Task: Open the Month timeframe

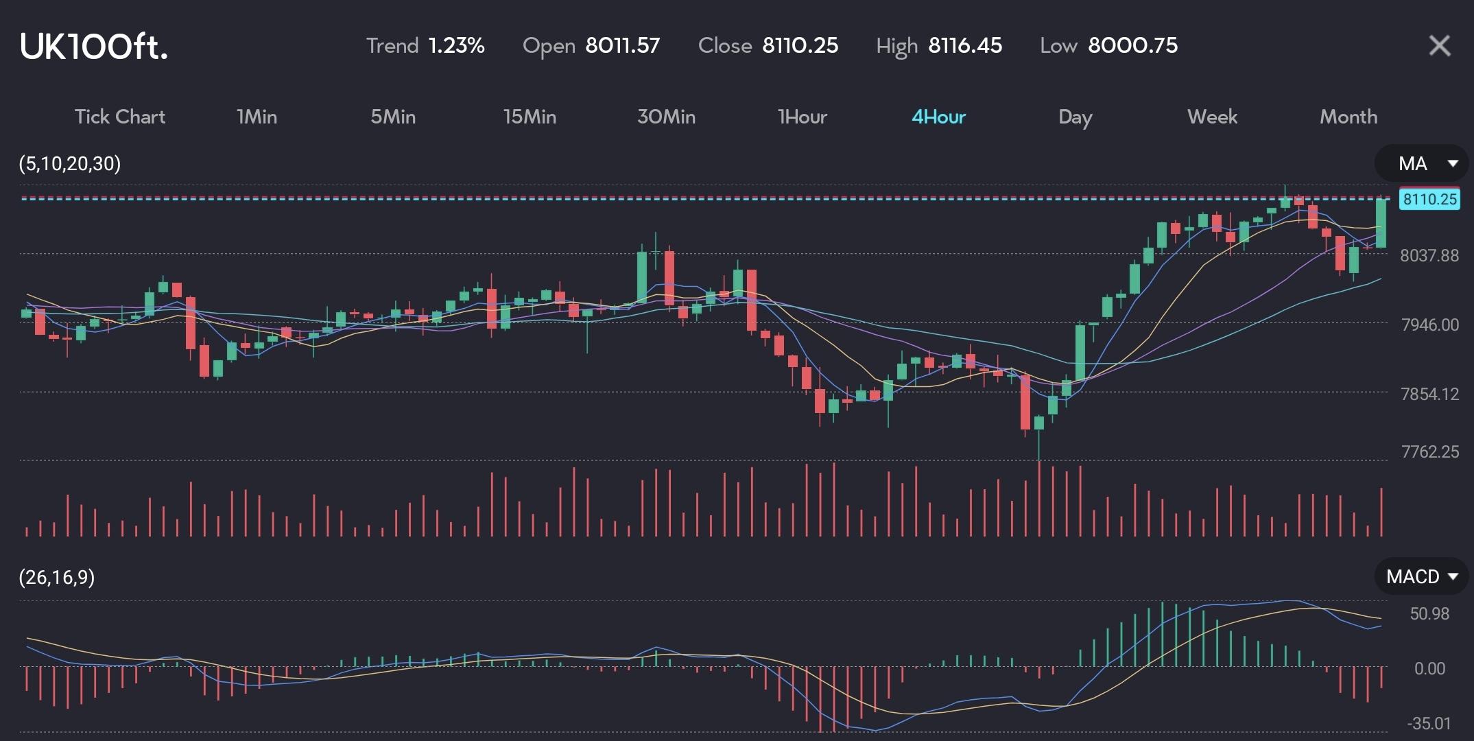Action: coord(1348,117)
